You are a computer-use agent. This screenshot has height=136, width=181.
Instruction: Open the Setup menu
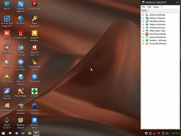point(156,7)
